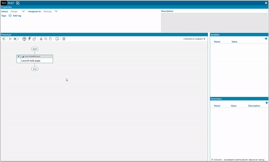Add a sticky note annotation
This screenshot has width=269, height=162.
point(57,39)
